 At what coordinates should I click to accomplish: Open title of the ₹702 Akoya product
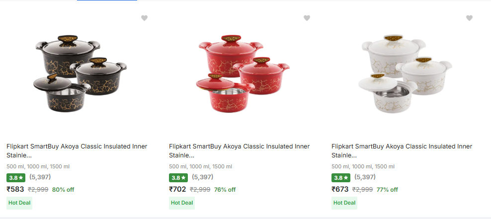(x=239, y=150)
